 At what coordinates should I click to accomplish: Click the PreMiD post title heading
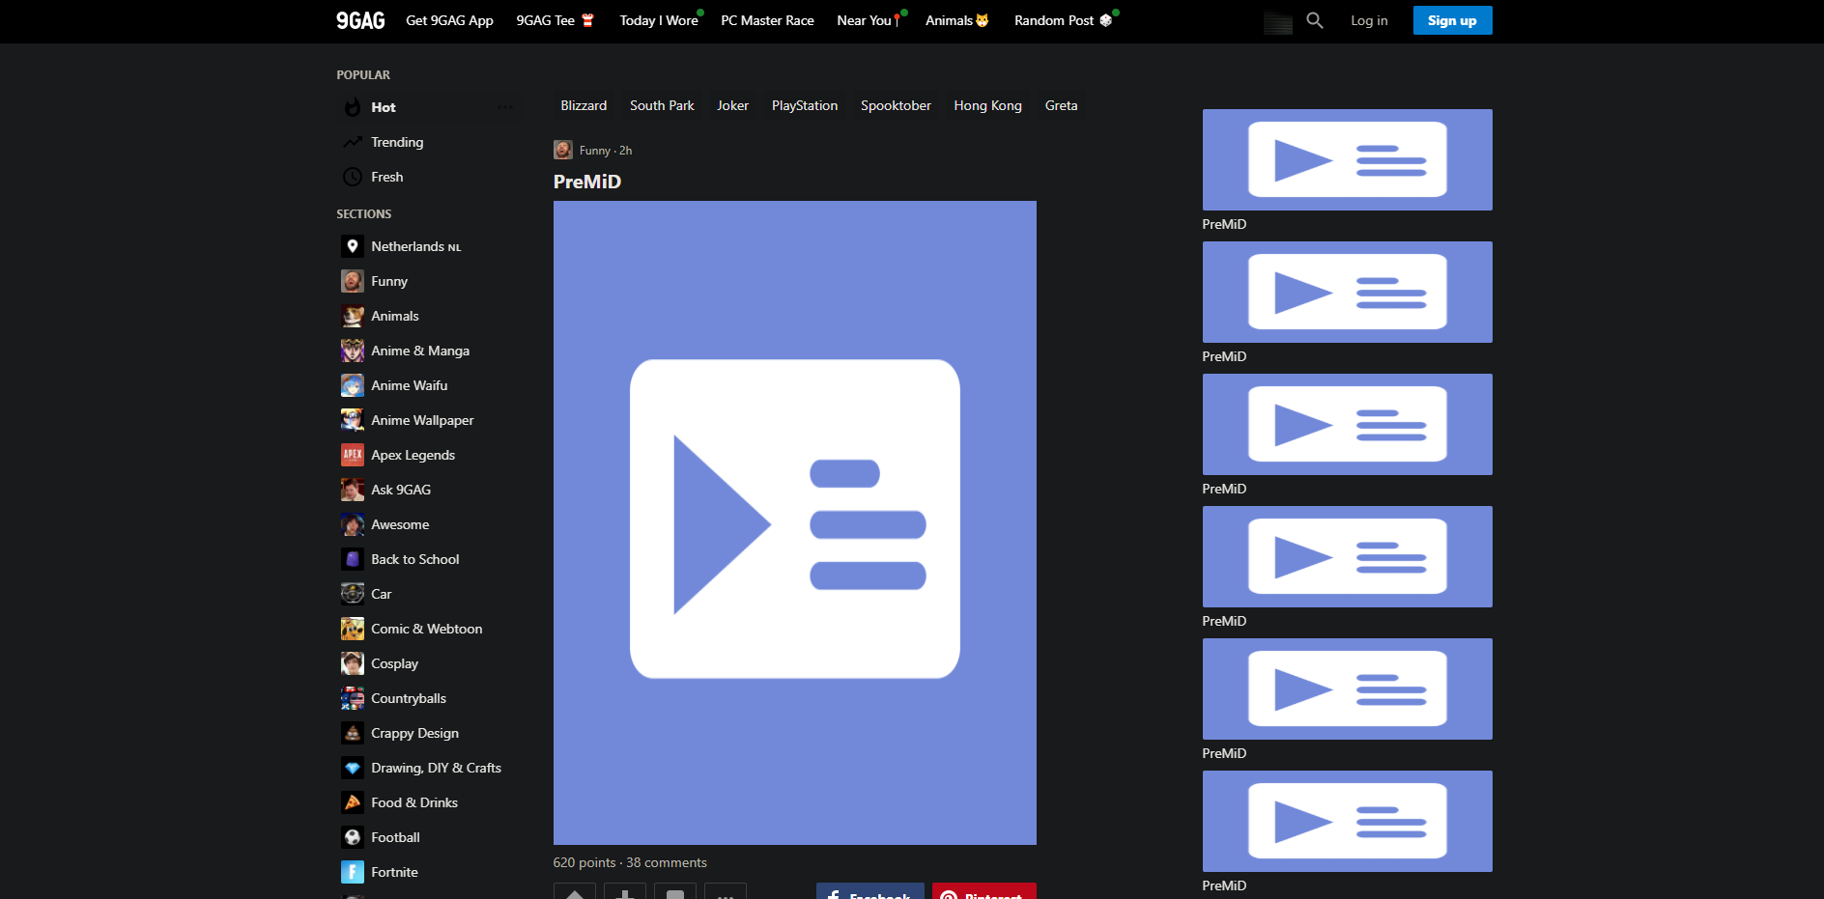587,182
